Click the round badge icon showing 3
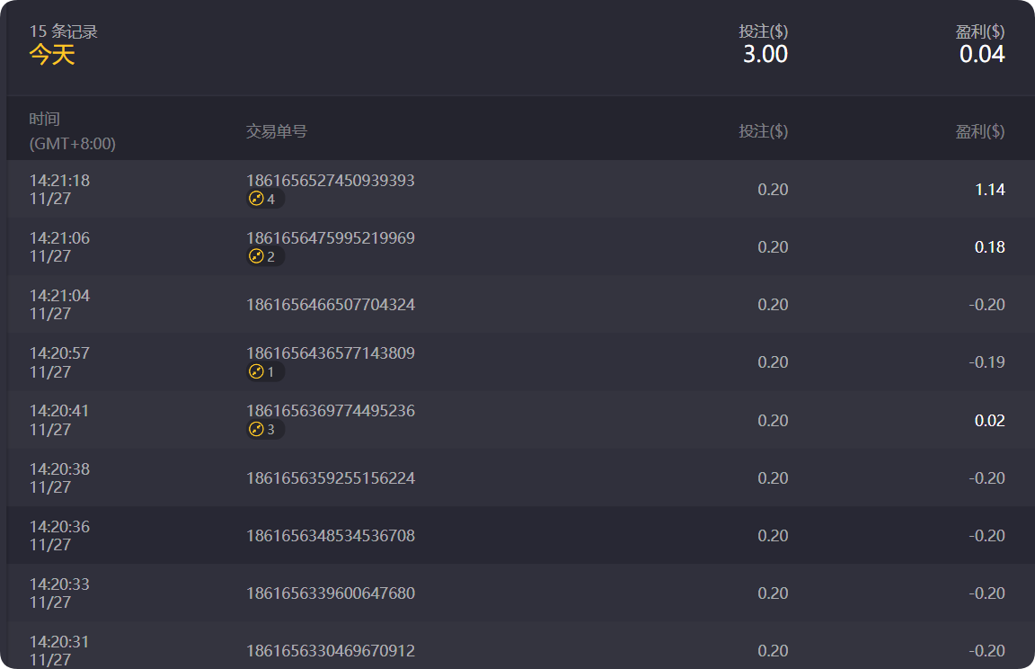 click(257, 430)
